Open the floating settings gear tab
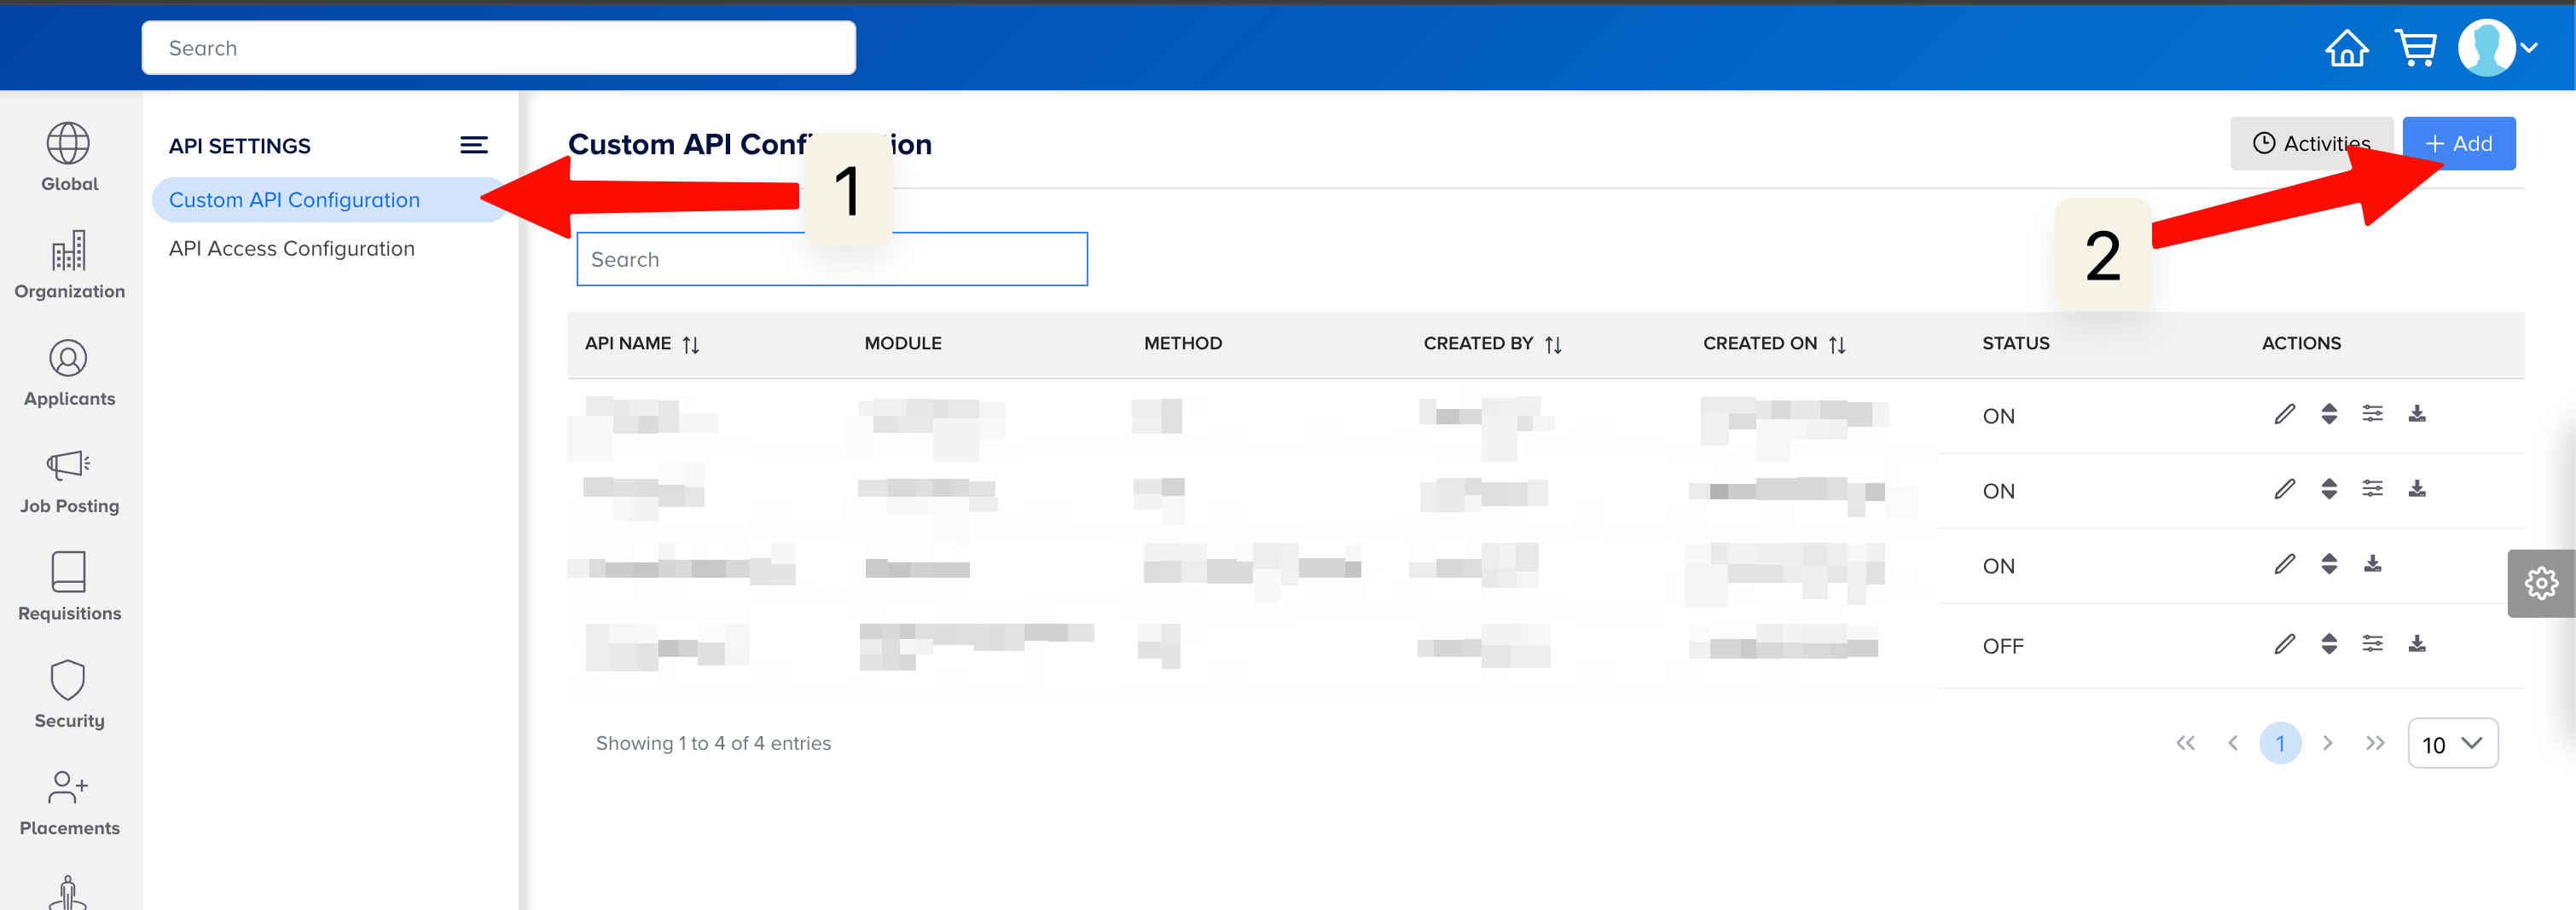Viewport: 2576px width, 910px height. click(2540, 584)
